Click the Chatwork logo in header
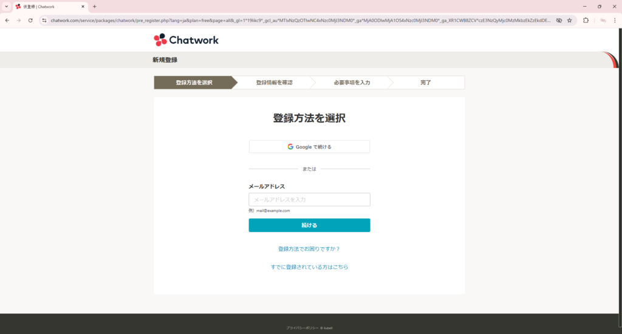This screenshot has width=622, height=334. point(186,40)
